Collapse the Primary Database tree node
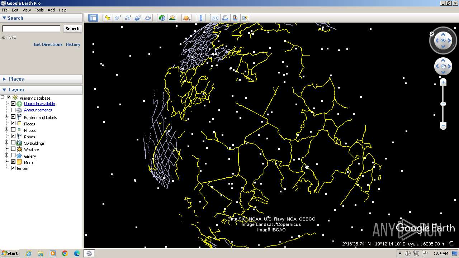The image size is (459, 258). click(x=3, y=97)
